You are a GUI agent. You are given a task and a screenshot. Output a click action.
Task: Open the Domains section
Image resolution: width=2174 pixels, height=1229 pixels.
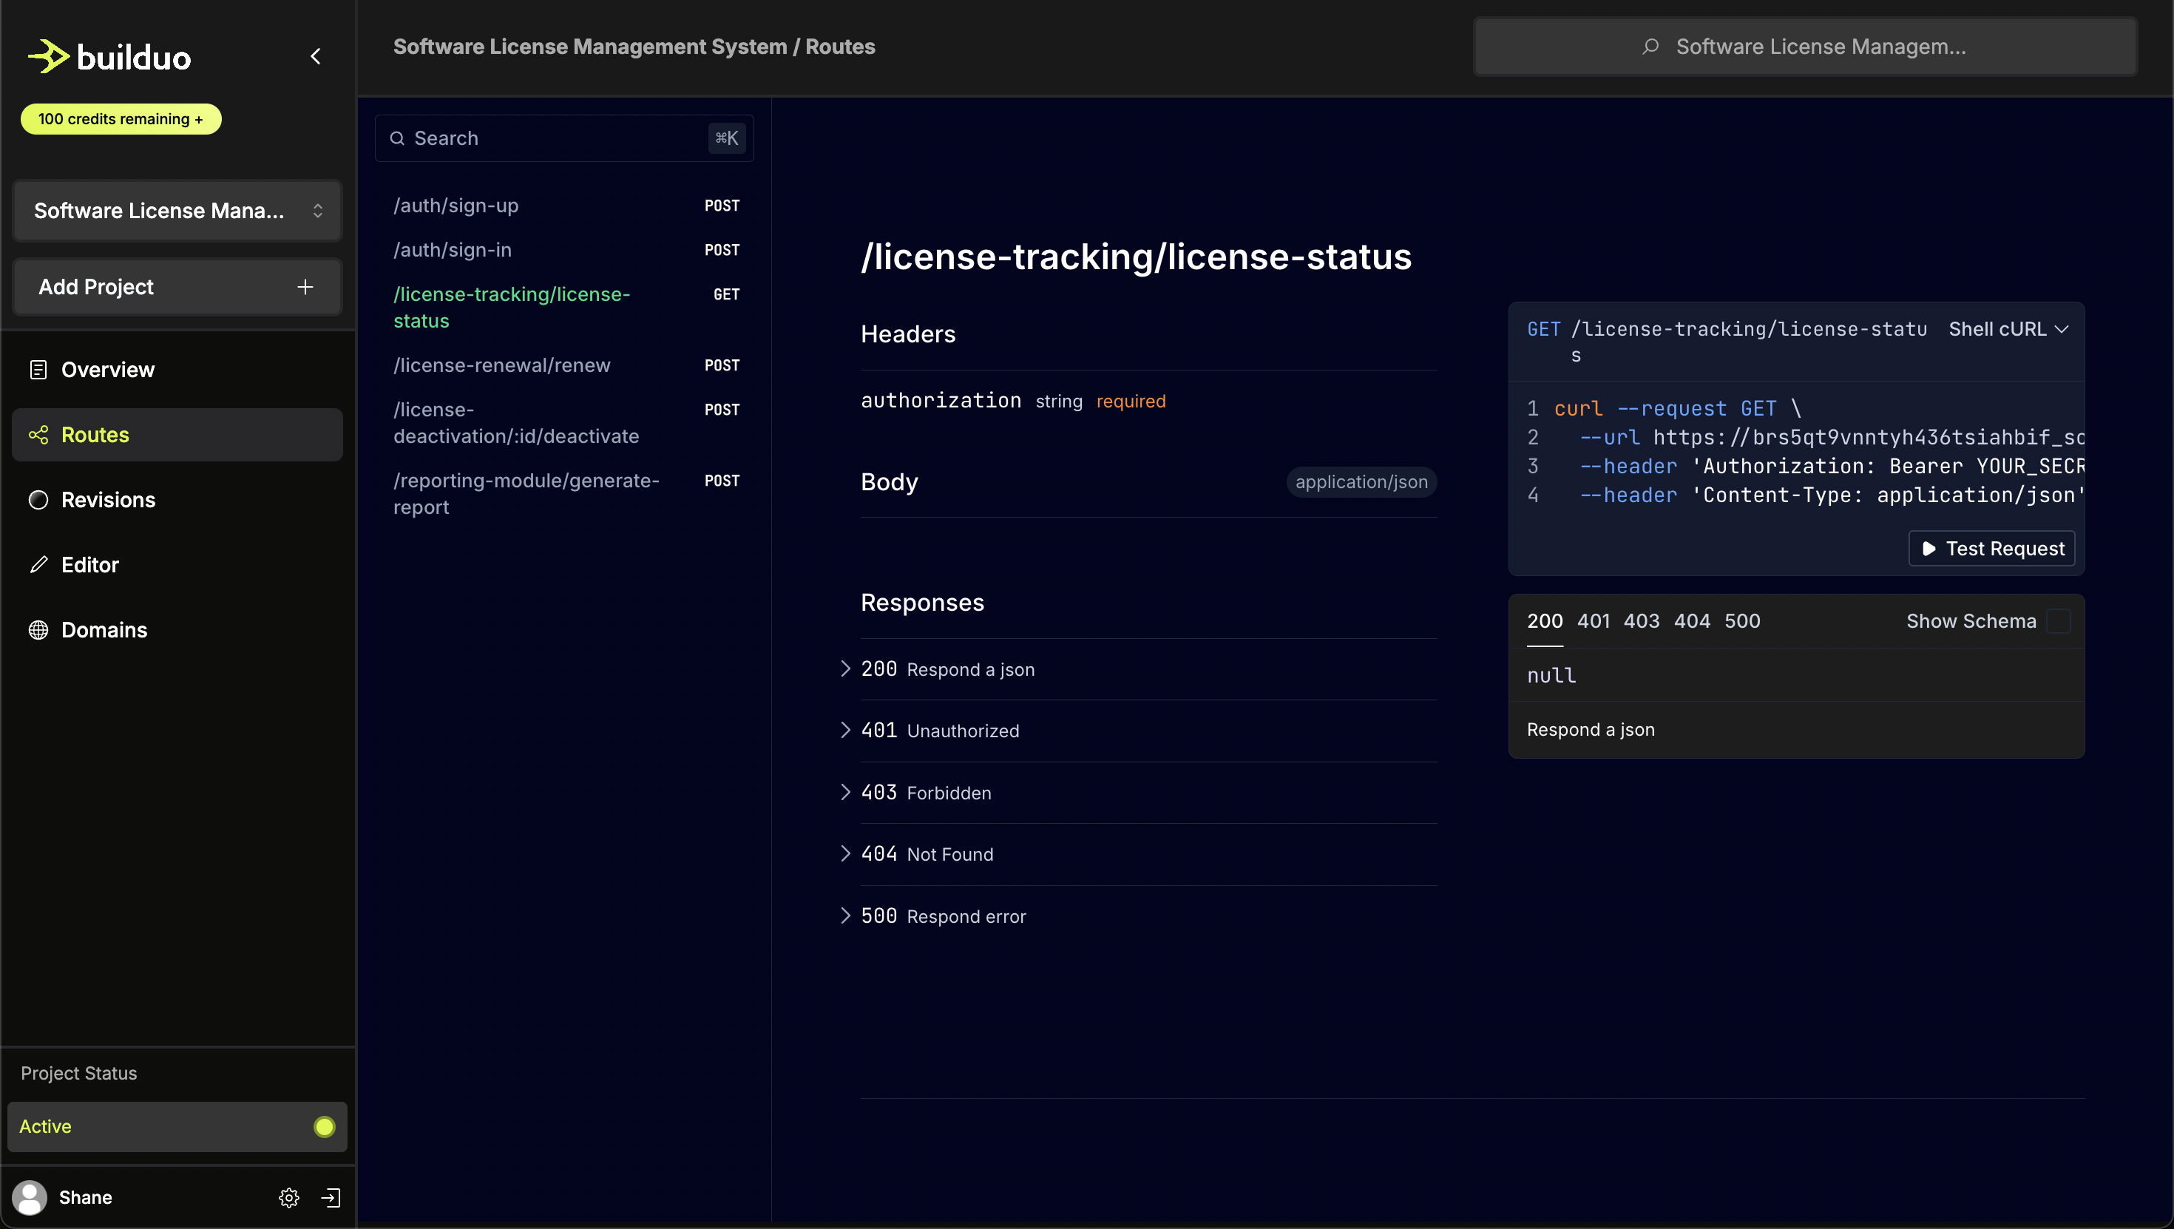pyautogui.click(x=177, y=630)
